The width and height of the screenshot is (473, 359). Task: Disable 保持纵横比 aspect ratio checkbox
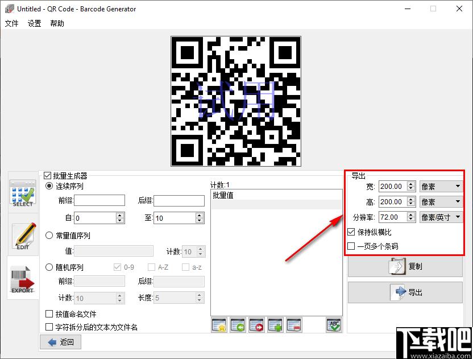(351, 232)
